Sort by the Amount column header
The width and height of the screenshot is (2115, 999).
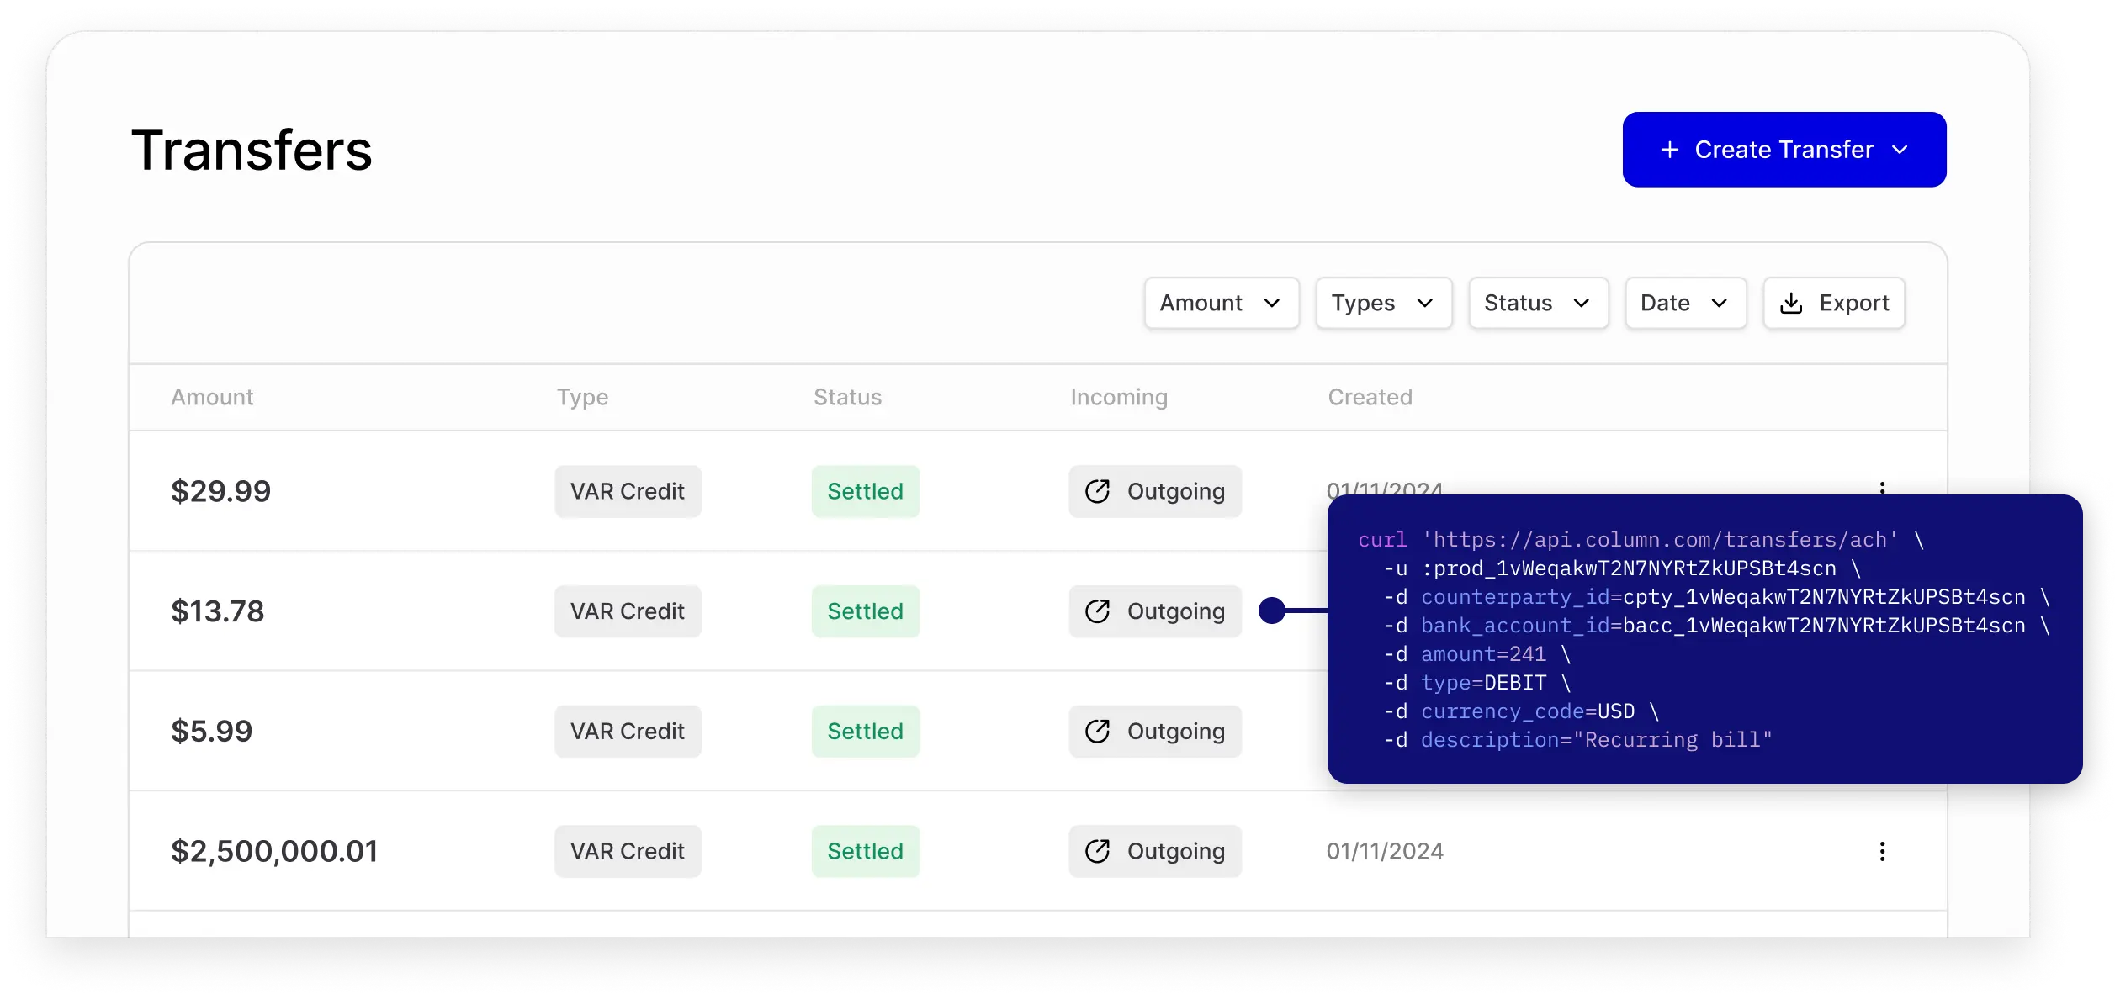click(x=212, y=397)
